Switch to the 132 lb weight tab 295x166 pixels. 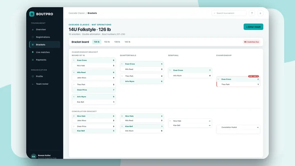(107, 42)
